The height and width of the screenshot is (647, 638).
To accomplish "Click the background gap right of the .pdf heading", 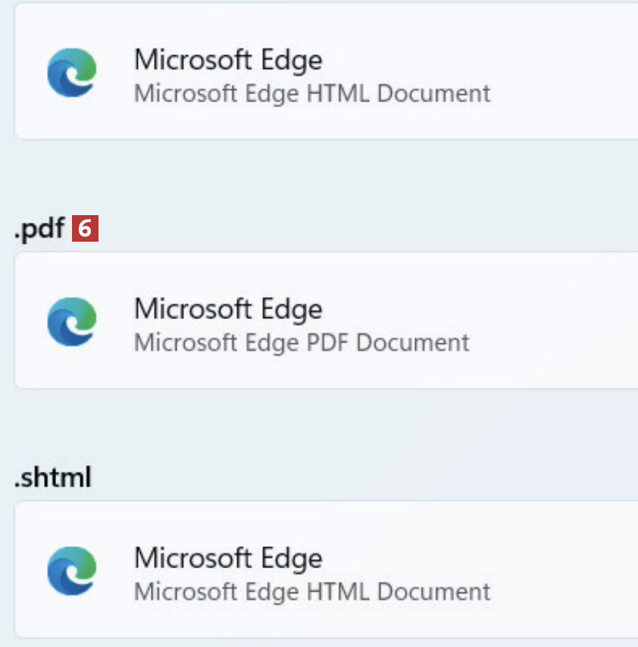I will pos(364,229).
